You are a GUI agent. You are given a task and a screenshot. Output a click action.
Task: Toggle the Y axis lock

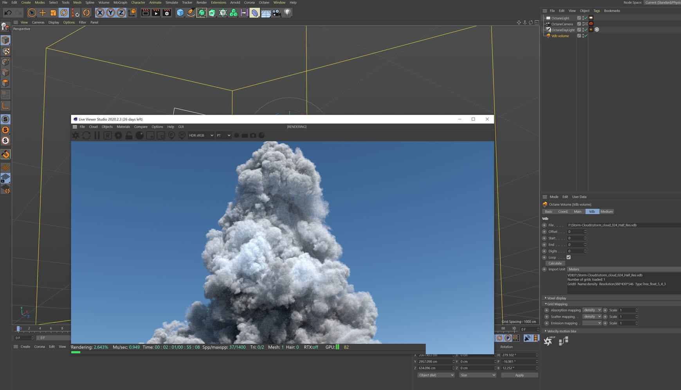click(111, 13)
